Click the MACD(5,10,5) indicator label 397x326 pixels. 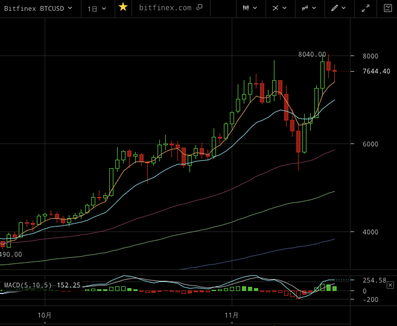pyautogui.click(x=28, y=285)
